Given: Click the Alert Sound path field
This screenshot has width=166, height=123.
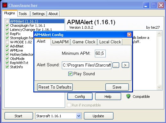Looking at the screenshot, I should pyautogui.click(x=87, y=65).
